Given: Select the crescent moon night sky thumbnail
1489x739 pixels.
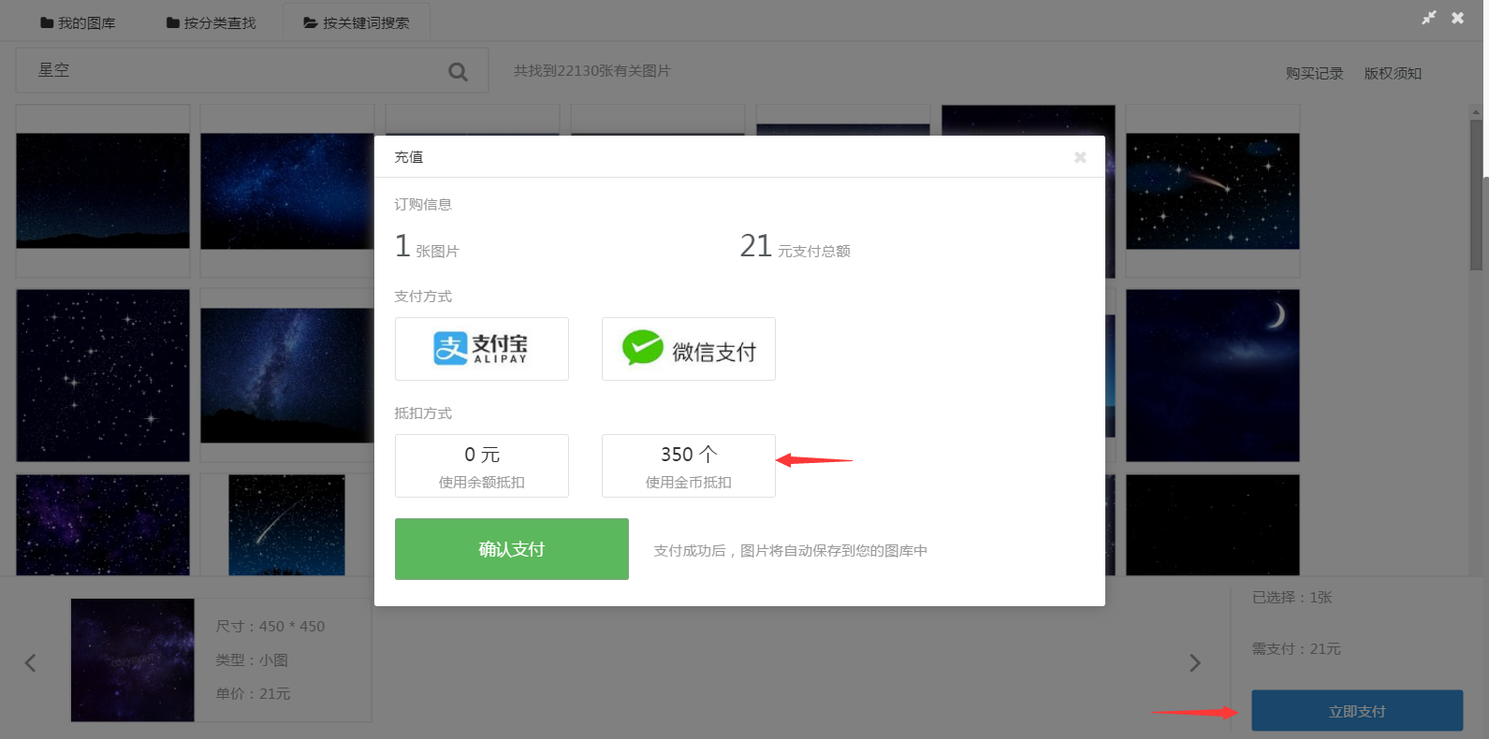Looking at the screenshot, I should pos(1212,375).
